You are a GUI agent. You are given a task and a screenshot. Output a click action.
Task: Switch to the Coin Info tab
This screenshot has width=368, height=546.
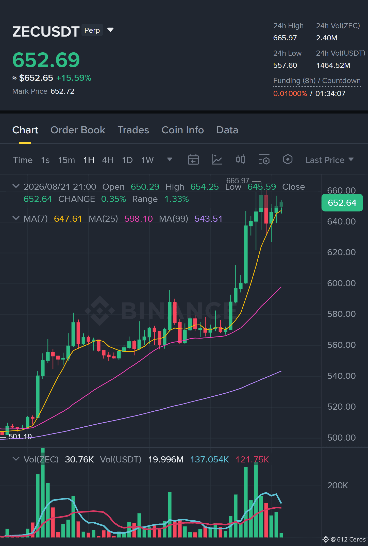click(183, 130)
